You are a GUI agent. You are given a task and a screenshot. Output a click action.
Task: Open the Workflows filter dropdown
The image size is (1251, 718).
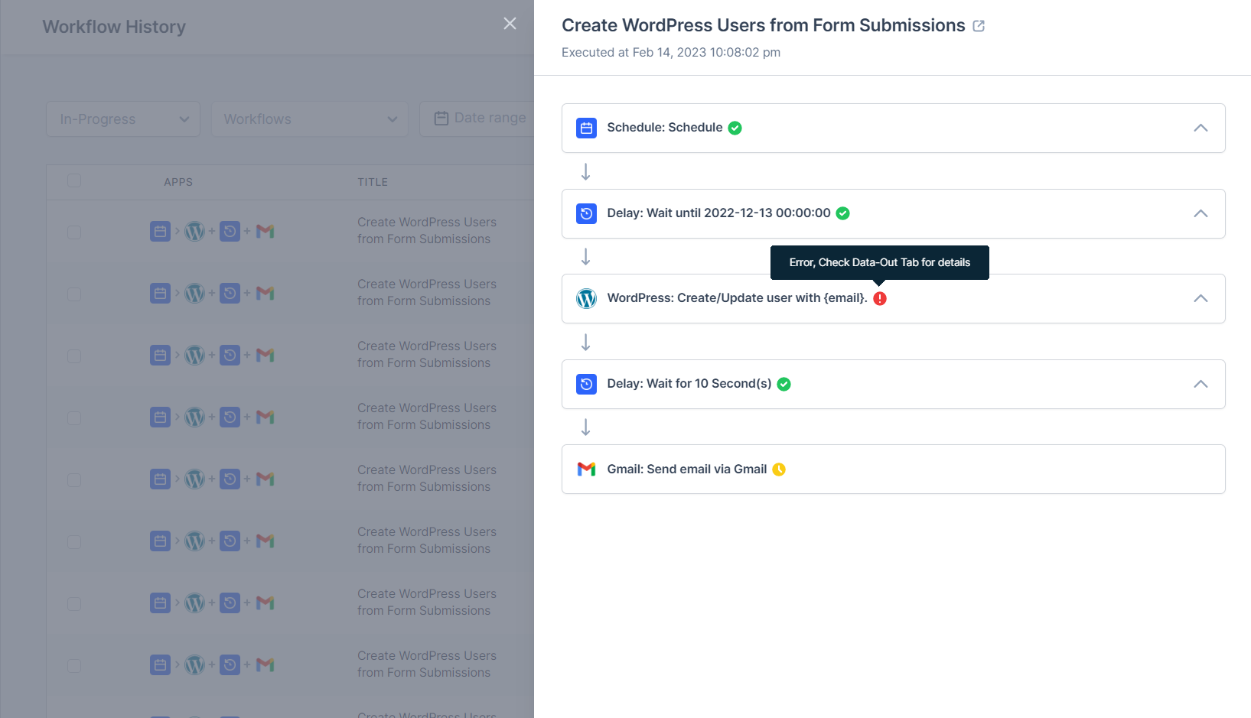coord(310,119)
